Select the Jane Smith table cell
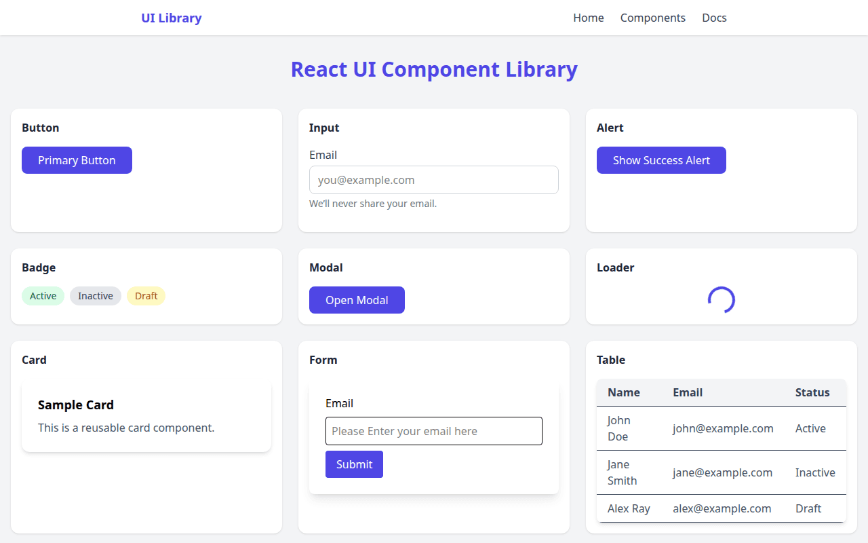The image size is (868, 543). [629, 472]
